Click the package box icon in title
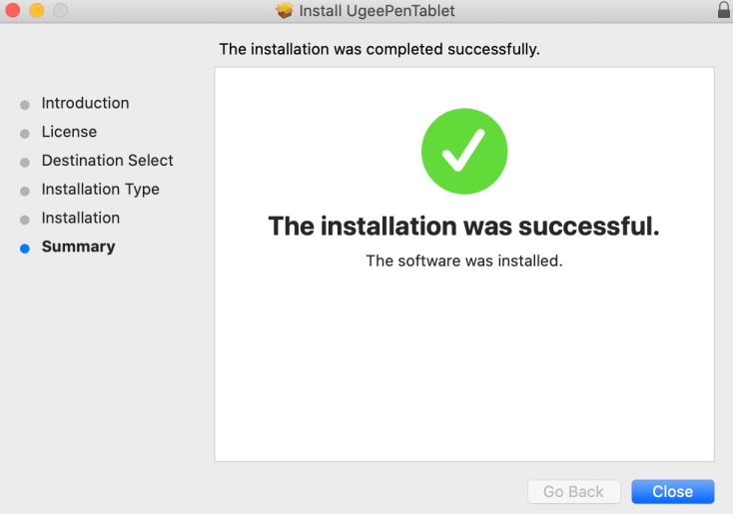 (285, 10)
